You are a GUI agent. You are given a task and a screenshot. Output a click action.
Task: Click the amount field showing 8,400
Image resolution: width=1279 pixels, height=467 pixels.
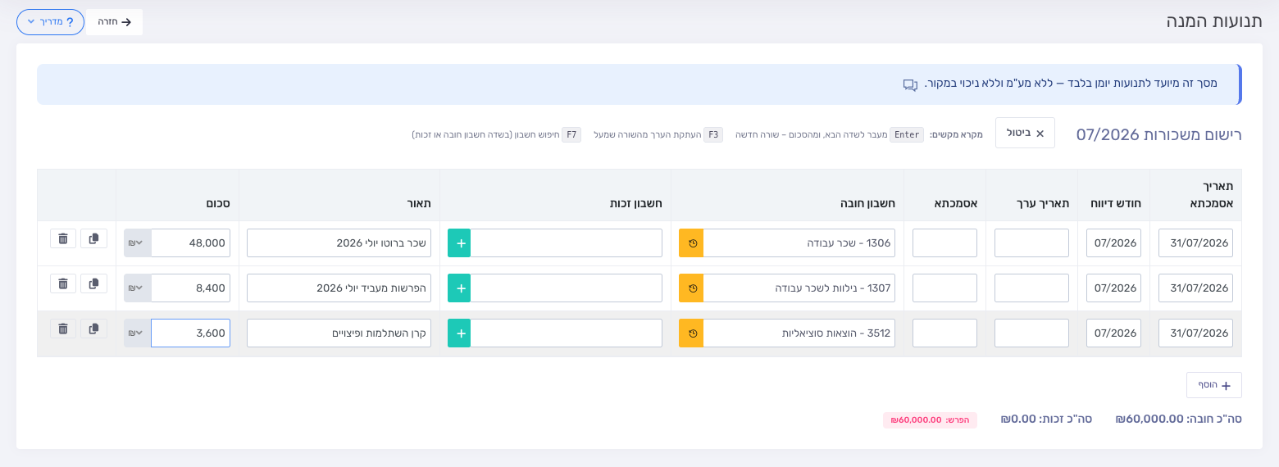[190, 288]
